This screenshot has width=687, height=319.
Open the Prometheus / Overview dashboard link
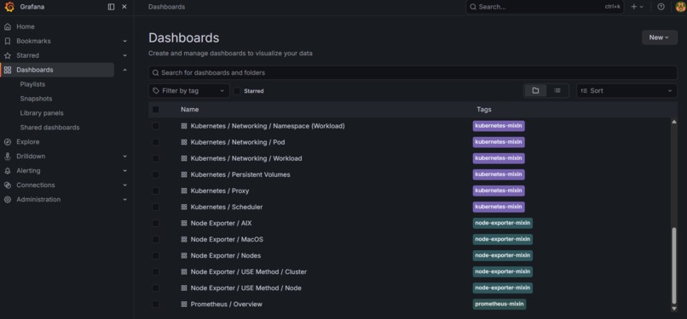point(226,305)
